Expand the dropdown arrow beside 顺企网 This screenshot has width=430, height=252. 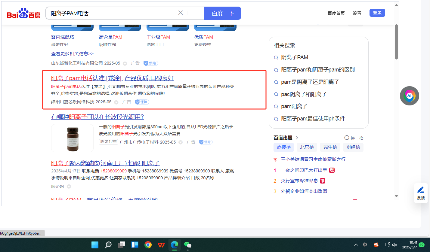tap(69, 187)
